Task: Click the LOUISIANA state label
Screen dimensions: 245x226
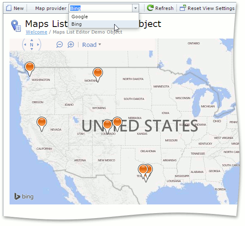Action: coord(174,181)
